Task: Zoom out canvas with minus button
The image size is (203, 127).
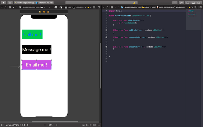Action: coord(45,125)
